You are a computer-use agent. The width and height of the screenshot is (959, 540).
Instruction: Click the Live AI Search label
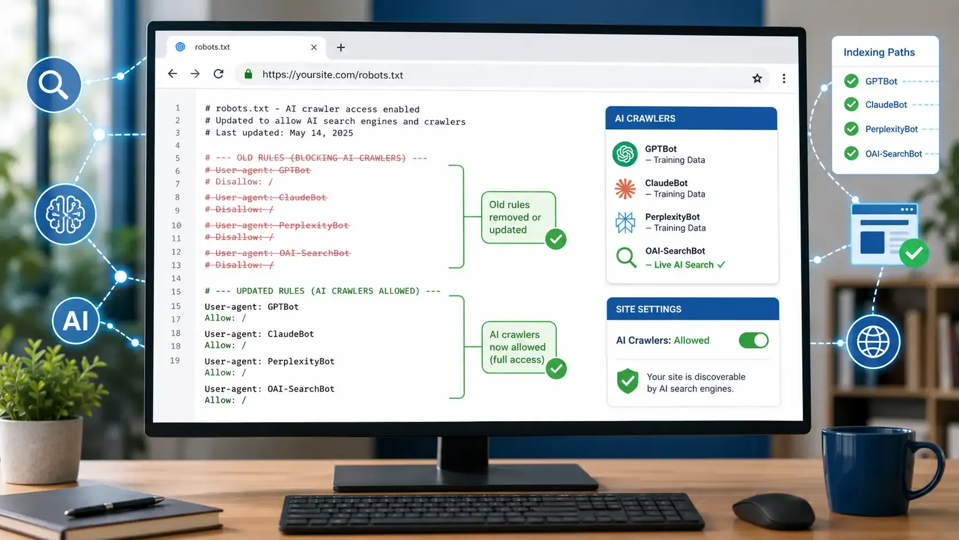point(684,265)
